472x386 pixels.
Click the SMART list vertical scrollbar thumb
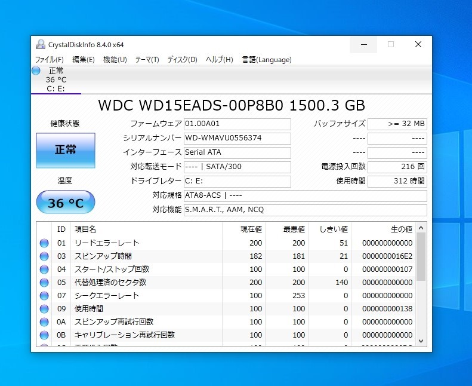pos(421,257)
